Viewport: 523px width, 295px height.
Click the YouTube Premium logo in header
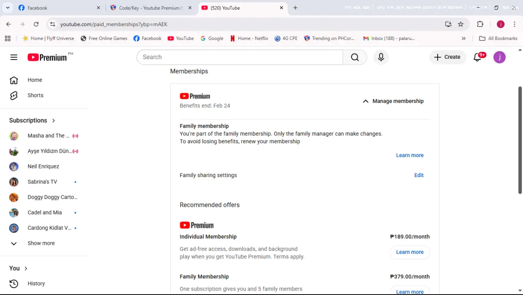(x=47, y=58)
